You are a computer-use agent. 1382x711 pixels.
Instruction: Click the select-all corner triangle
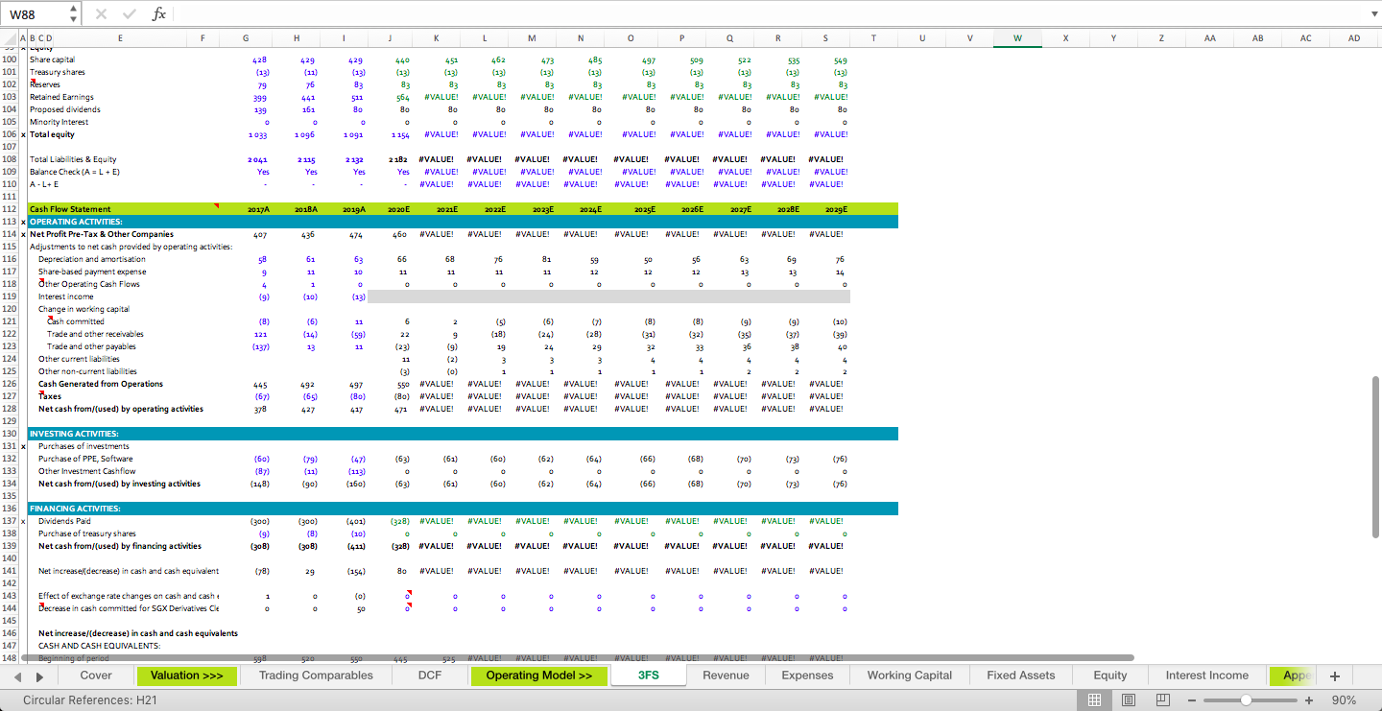9,38
